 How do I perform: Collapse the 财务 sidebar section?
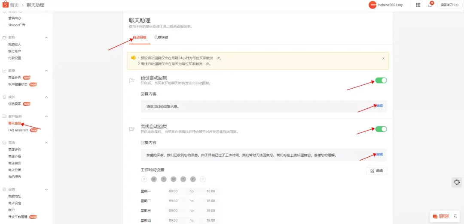(46, 38)
